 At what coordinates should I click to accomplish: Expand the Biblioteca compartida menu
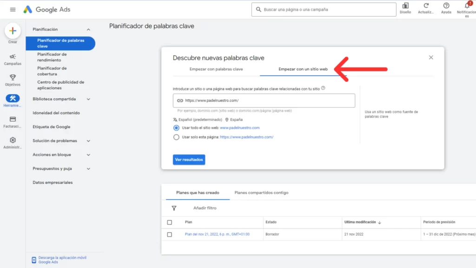click(89, 99)
